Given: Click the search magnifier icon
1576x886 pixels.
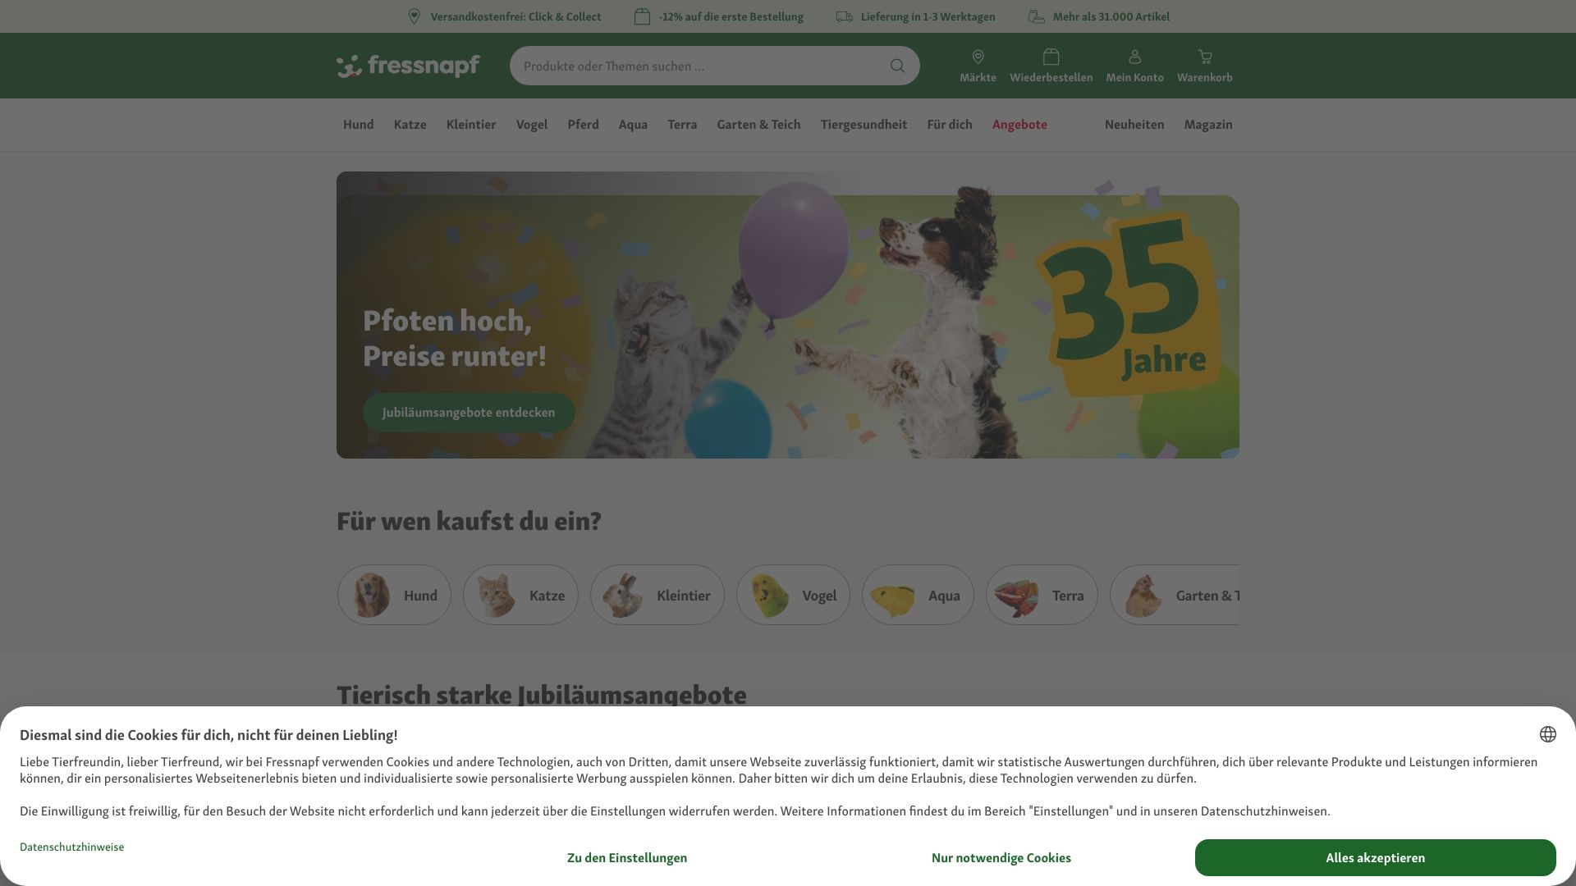Looking at the screenshot, I should tap(897, 66).
